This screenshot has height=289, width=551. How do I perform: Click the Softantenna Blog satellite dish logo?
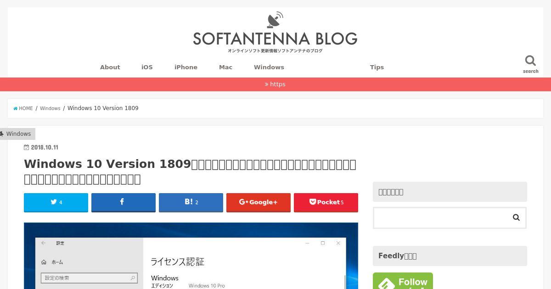tap(275, 20)
